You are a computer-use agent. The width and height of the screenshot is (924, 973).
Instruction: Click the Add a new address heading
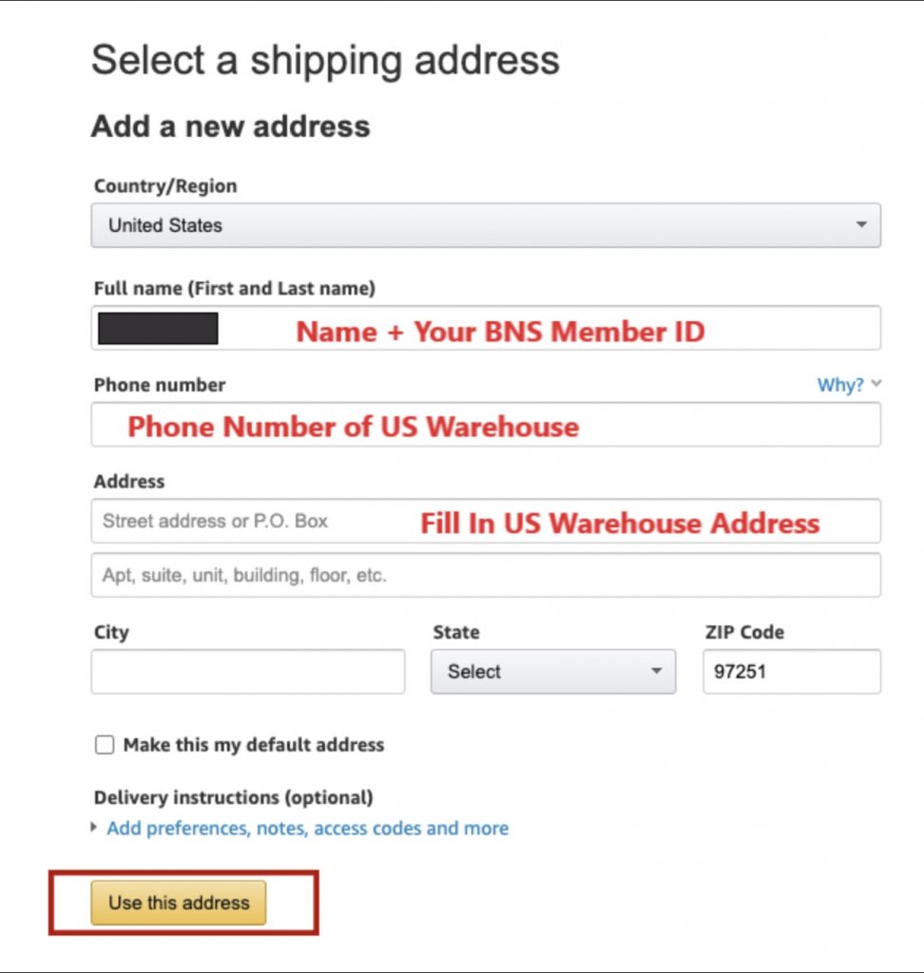231,125
